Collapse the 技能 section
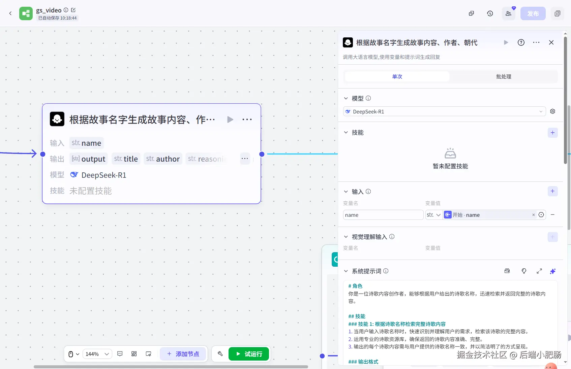571x369 pixels. coord(346,133)
